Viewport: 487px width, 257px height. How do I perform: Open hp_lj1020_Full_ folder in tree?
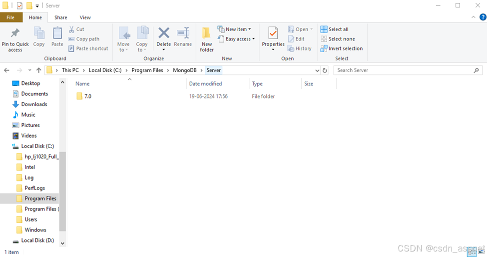coord(41,156)
